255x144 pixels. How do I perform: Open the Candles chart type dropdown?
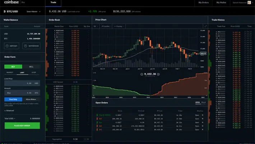(x=106, y=26)
